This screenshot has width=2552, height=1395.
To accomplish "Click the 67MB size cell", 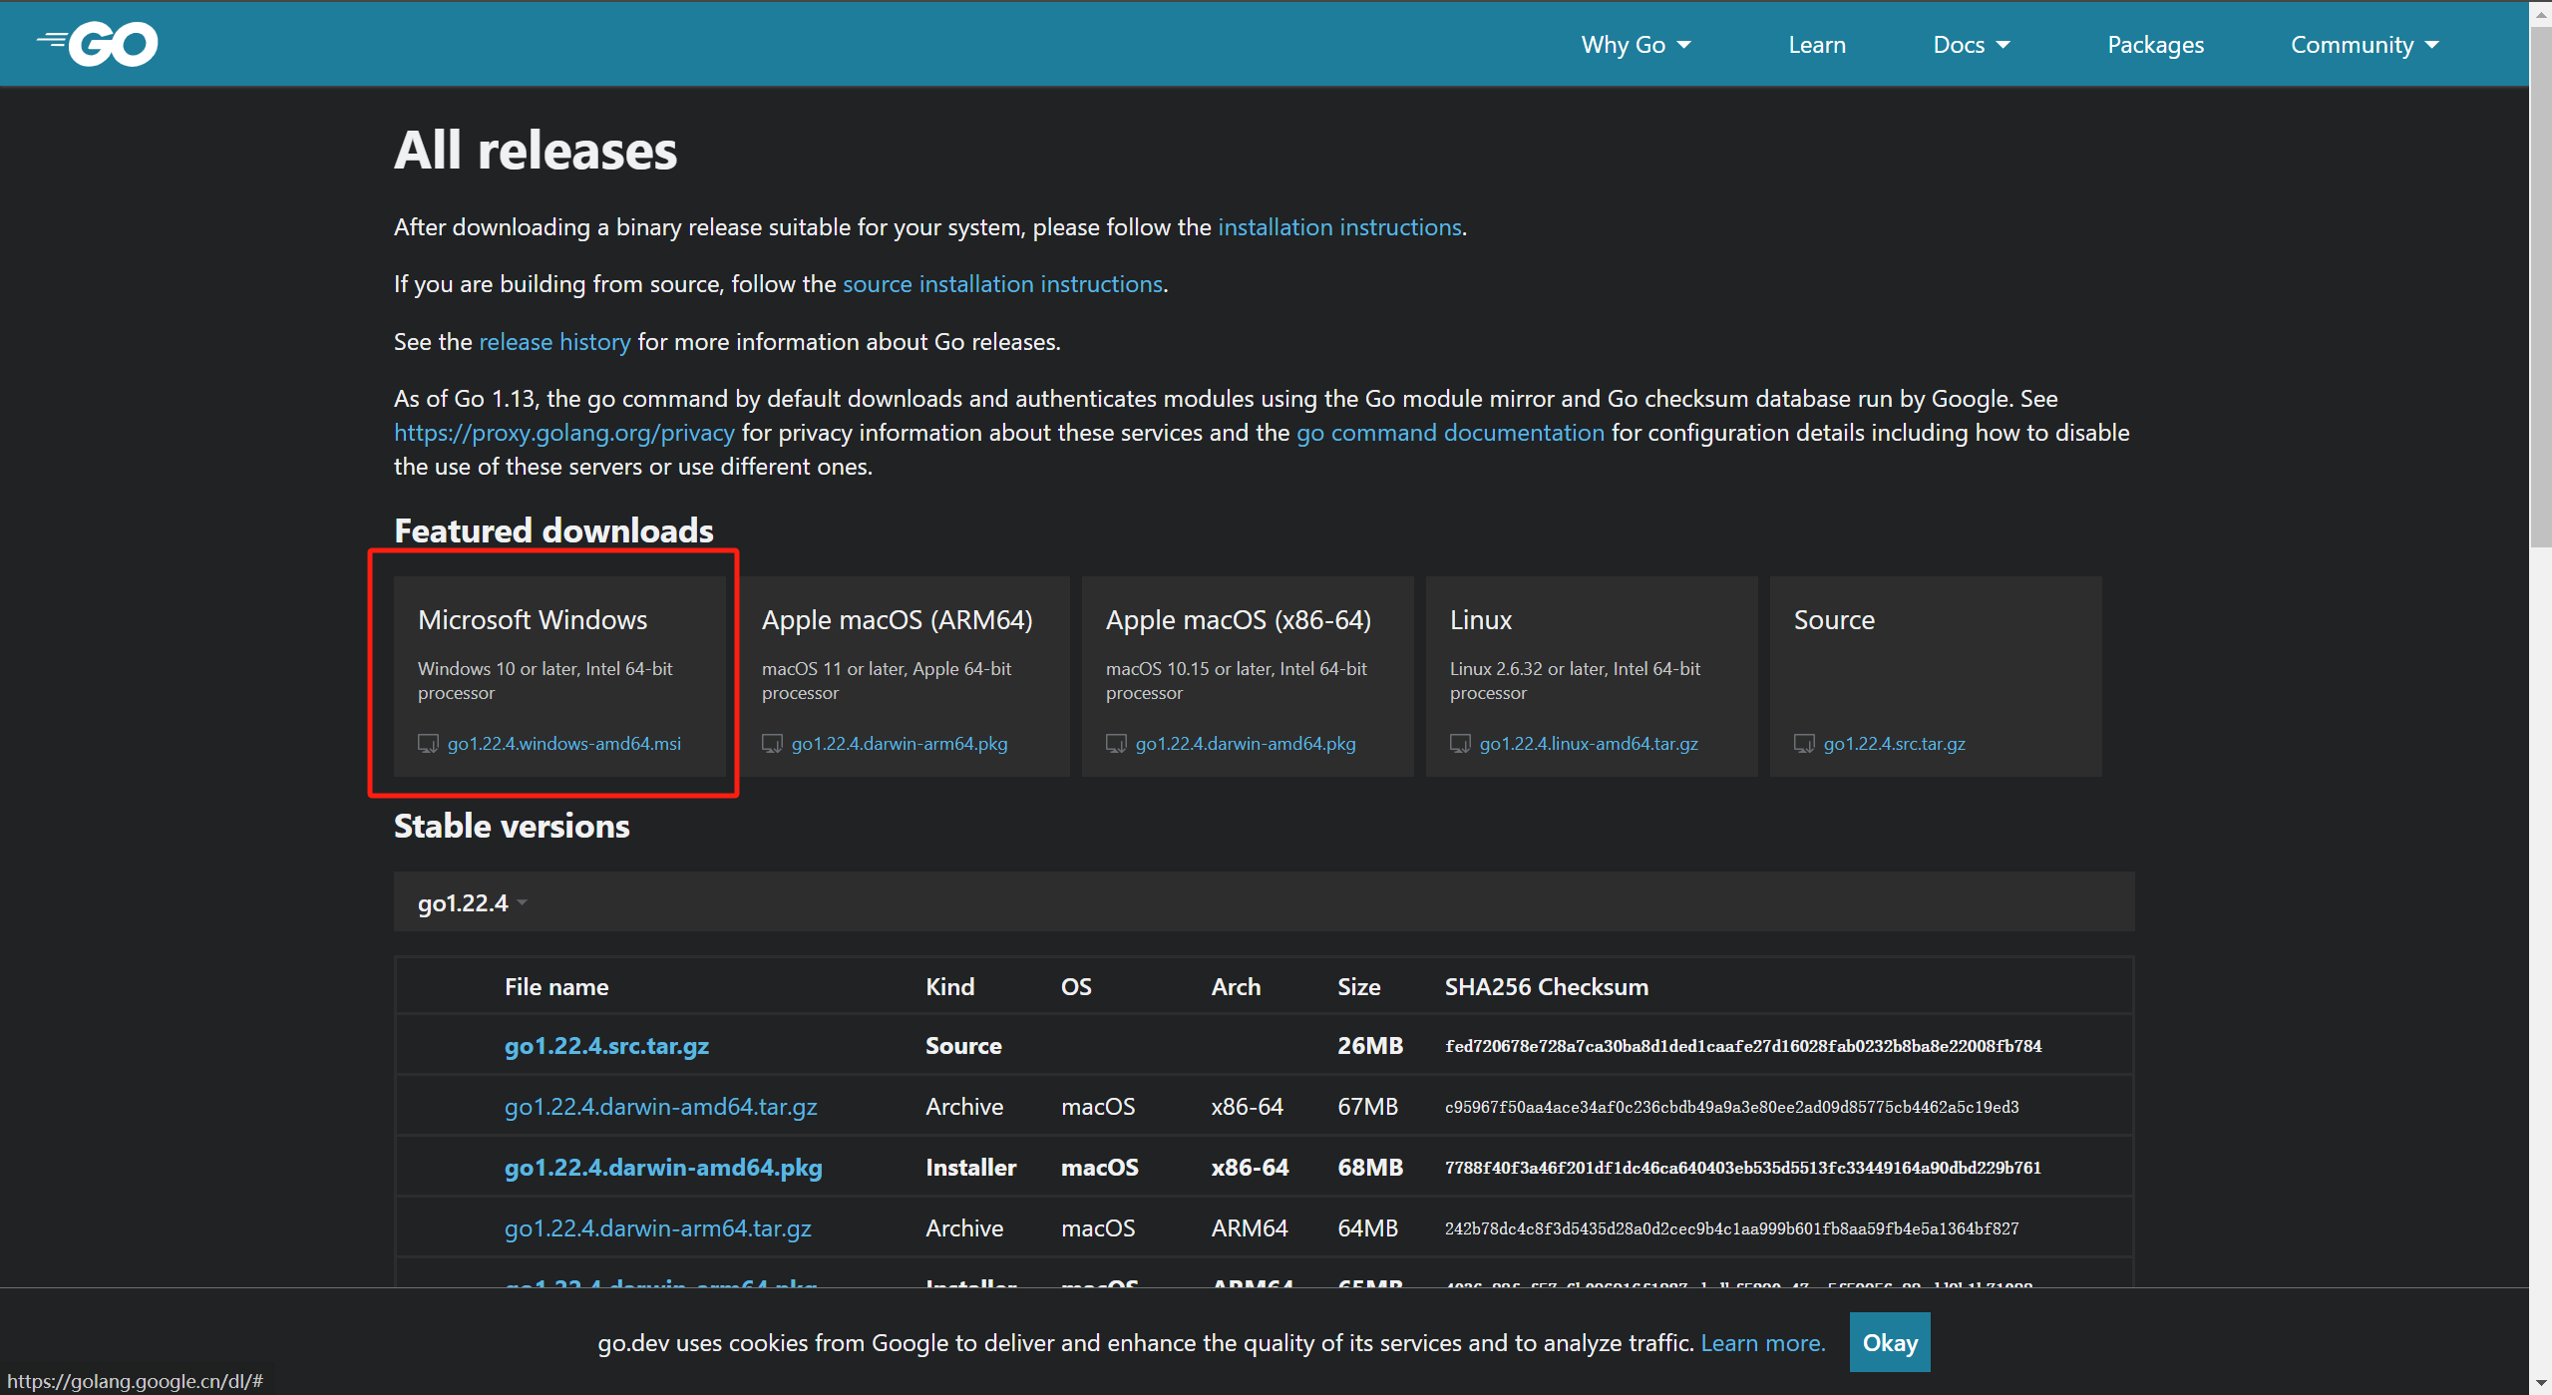I will (x=1367, y=1107).
